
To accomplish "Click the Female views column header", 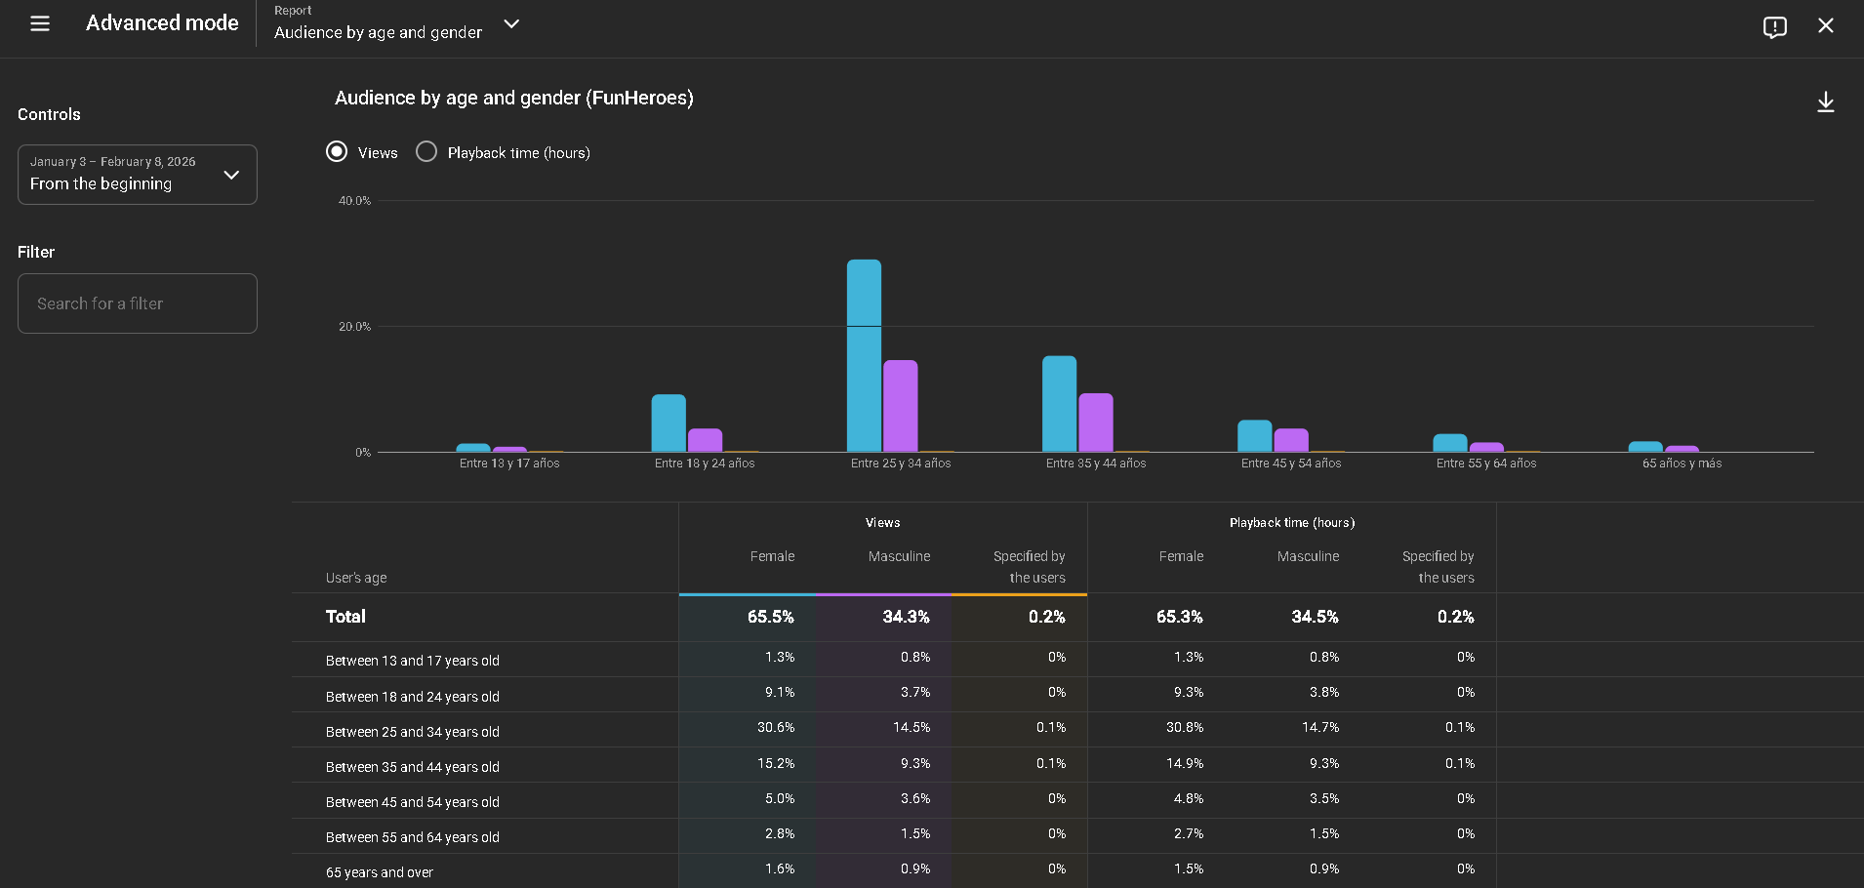I will [772, 556].
